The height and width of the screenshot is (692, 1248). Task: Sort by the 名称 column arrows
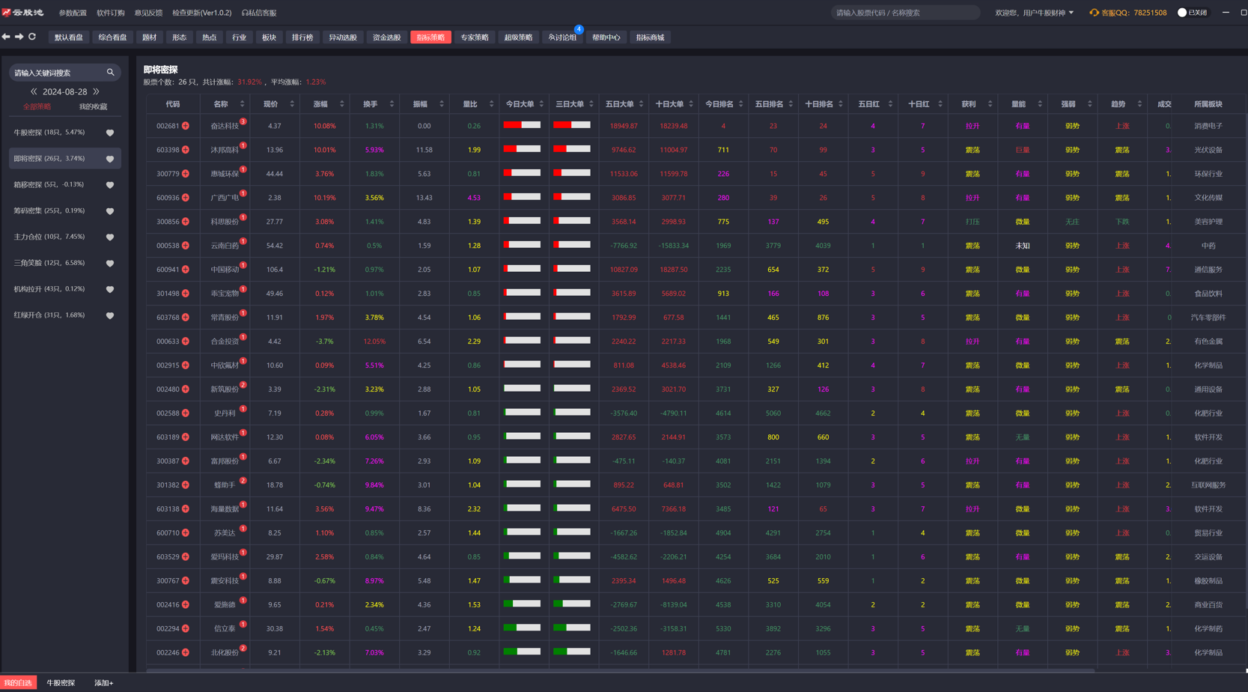point(242,104)
